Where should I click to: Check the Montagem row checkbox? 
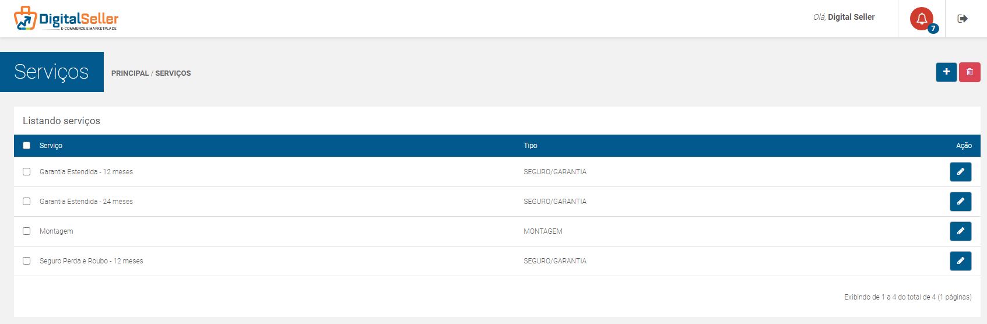coord(26,231)
